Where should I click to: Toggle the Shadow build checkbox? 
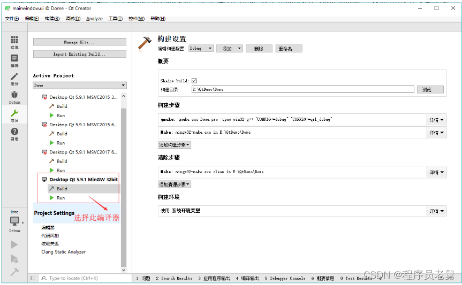click(194, 81)
